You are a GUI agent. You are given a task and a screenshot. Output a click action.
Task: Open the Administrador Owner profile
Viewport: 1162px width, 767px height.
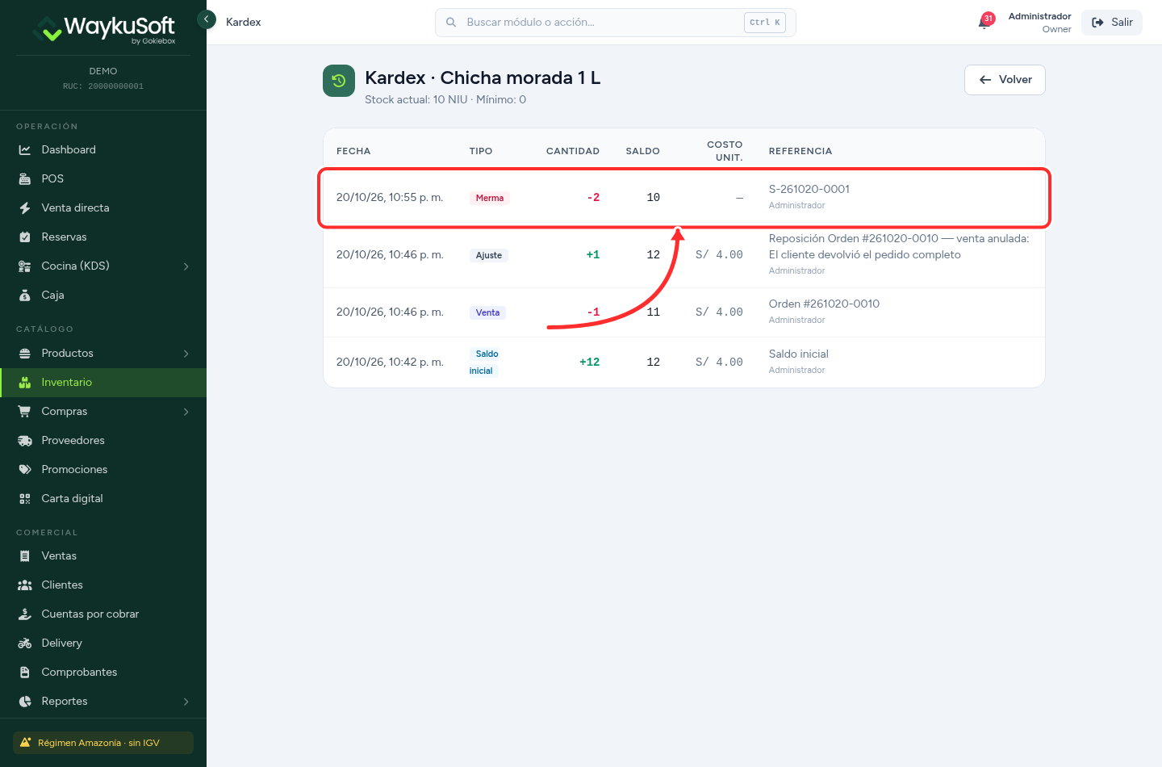click(1039, 23)
